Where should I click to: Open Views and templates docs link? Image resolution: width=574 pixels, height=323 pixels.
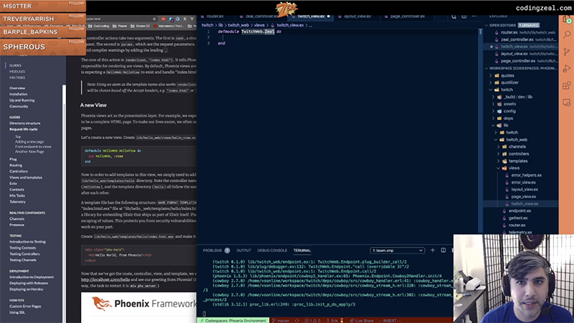(x=26, y=177)
